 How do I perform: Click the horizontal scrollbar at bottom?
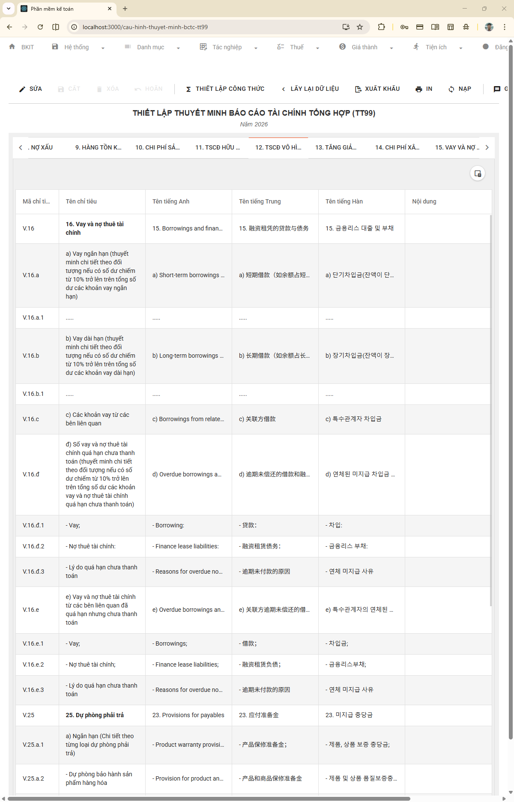point(209,799)
